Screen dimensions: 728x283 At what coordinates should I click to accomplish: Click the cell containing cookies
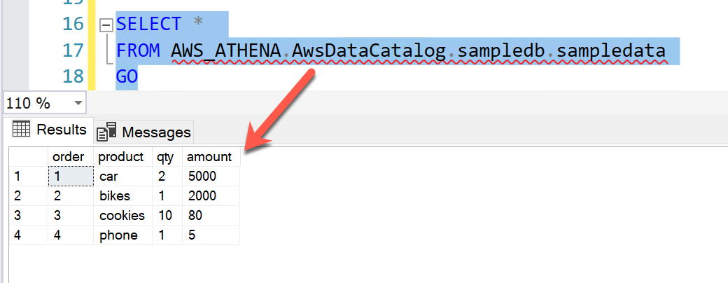coord(122,216)
